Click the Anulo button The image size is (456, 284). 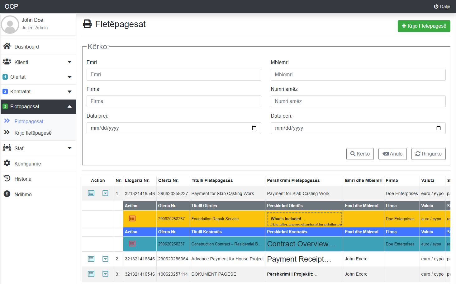pos(392,154)
